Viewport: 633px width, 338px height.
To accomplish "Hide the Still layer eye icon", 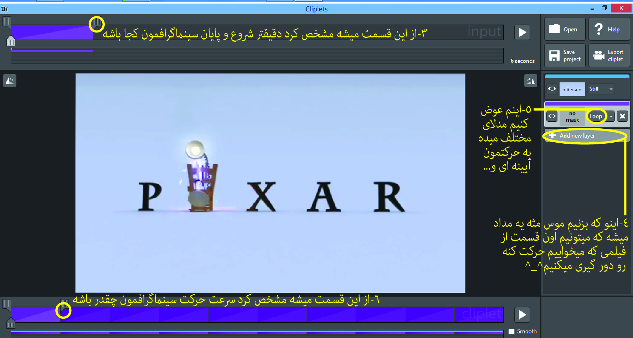I will click(552, 89).
